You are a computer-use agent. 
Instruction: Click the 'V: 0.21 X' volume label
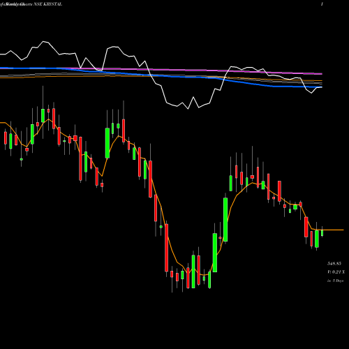pyautogui.click(x=336, y=272)
